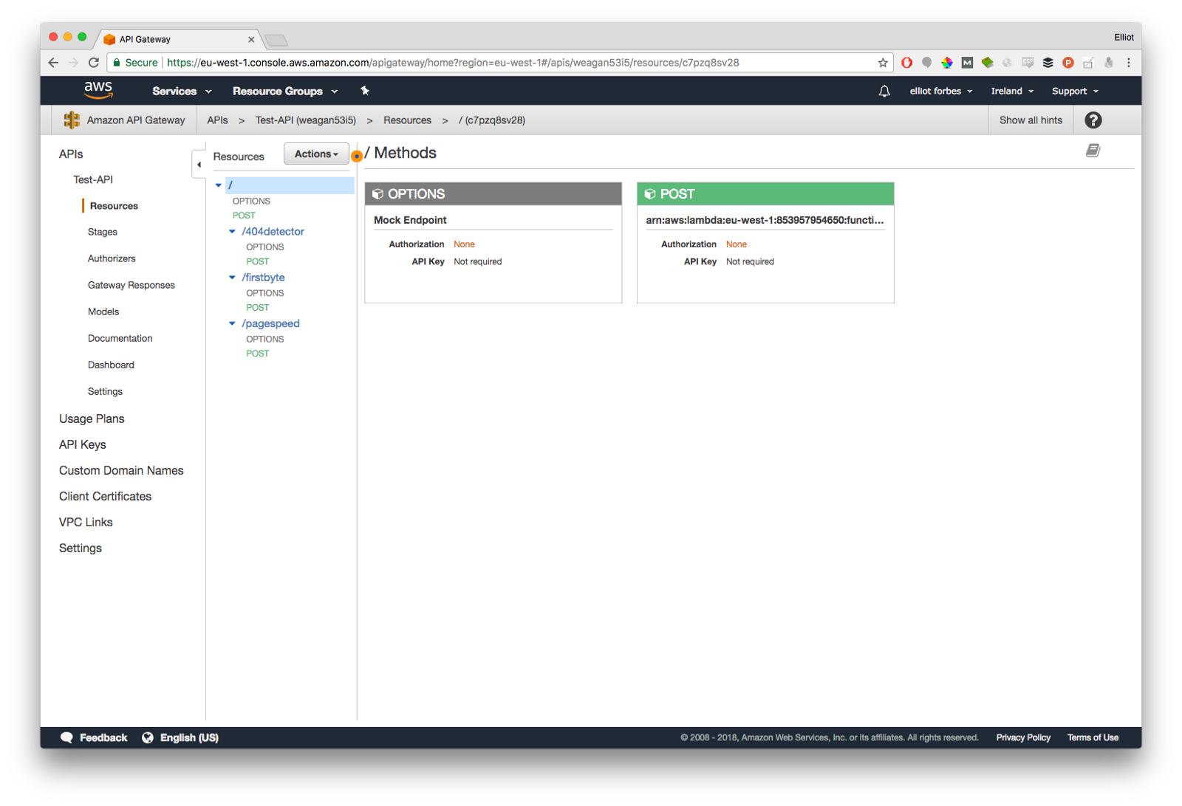Open Models in the sidebar

[103, 311]
